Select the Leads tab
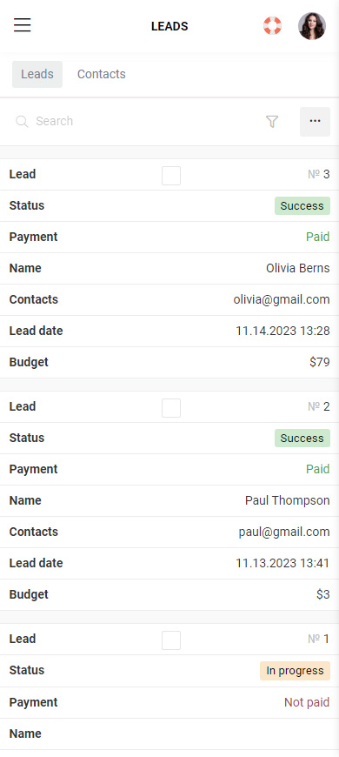 [x=37, y=74]
